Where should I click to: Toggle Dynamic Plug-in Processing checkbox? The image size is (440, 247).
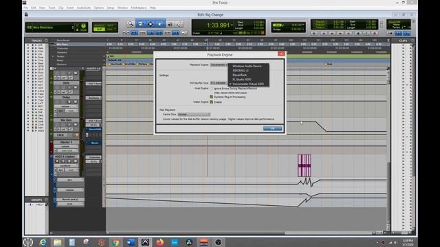[212, 97]
